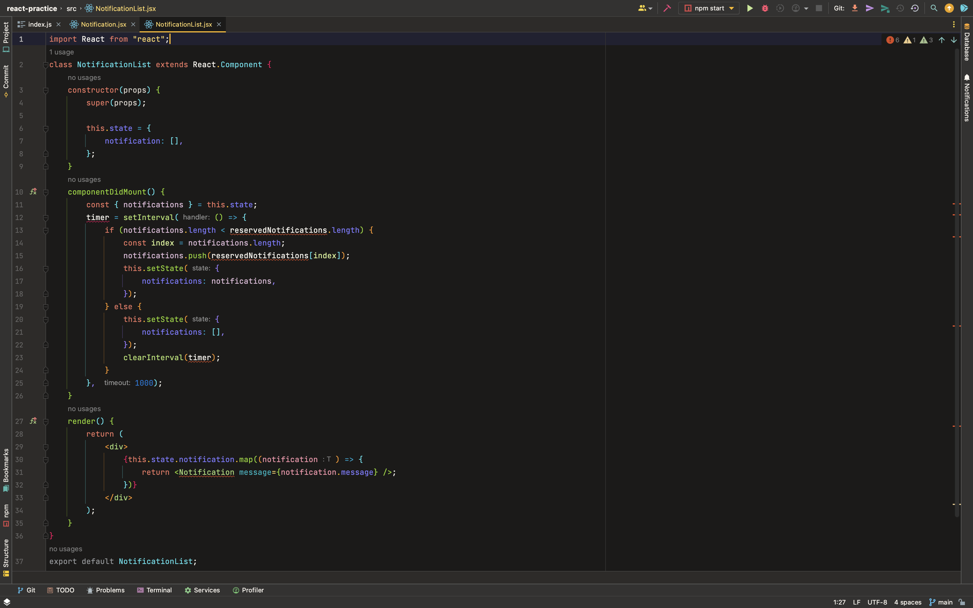Build project with hammer icon

coord(667,8)
